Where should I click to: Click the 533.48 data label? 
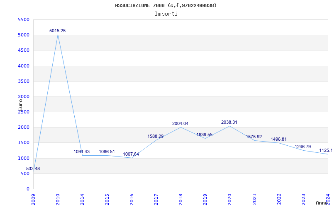click(33, 169)
